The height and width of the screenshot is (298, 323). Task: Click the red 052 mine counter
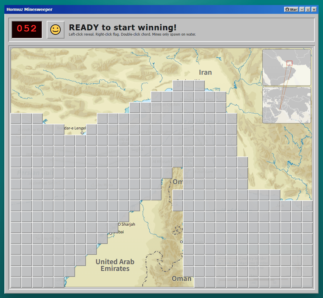click(27, 29)
